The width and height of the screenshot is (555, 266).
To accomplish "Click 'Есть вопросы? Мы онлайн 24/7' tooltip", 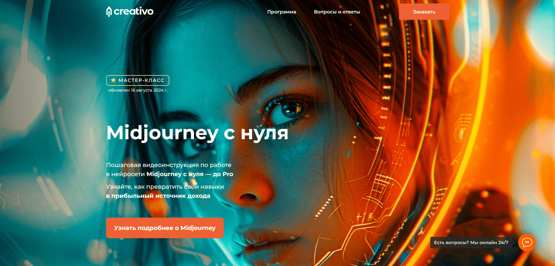I will tap(472, 242).
